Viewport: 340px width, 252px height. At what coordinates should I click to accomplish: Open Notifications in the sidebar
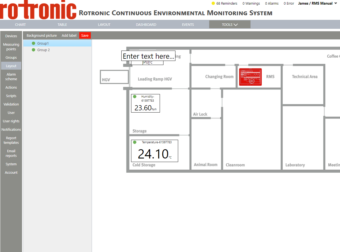click(11, 129)
